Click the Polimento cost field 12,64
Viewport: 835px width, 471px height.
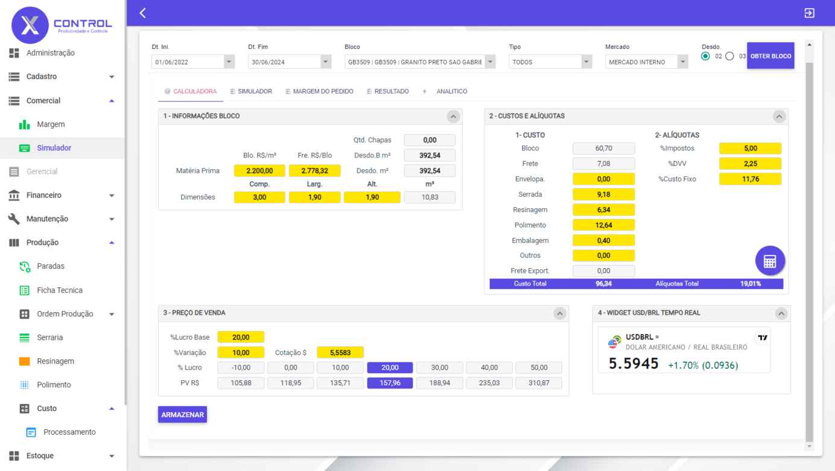pos(603,225)
